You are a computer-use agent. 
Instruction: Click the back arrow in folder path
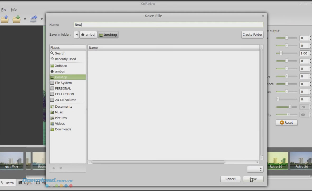pyautogui.click(x=76, y=35)
